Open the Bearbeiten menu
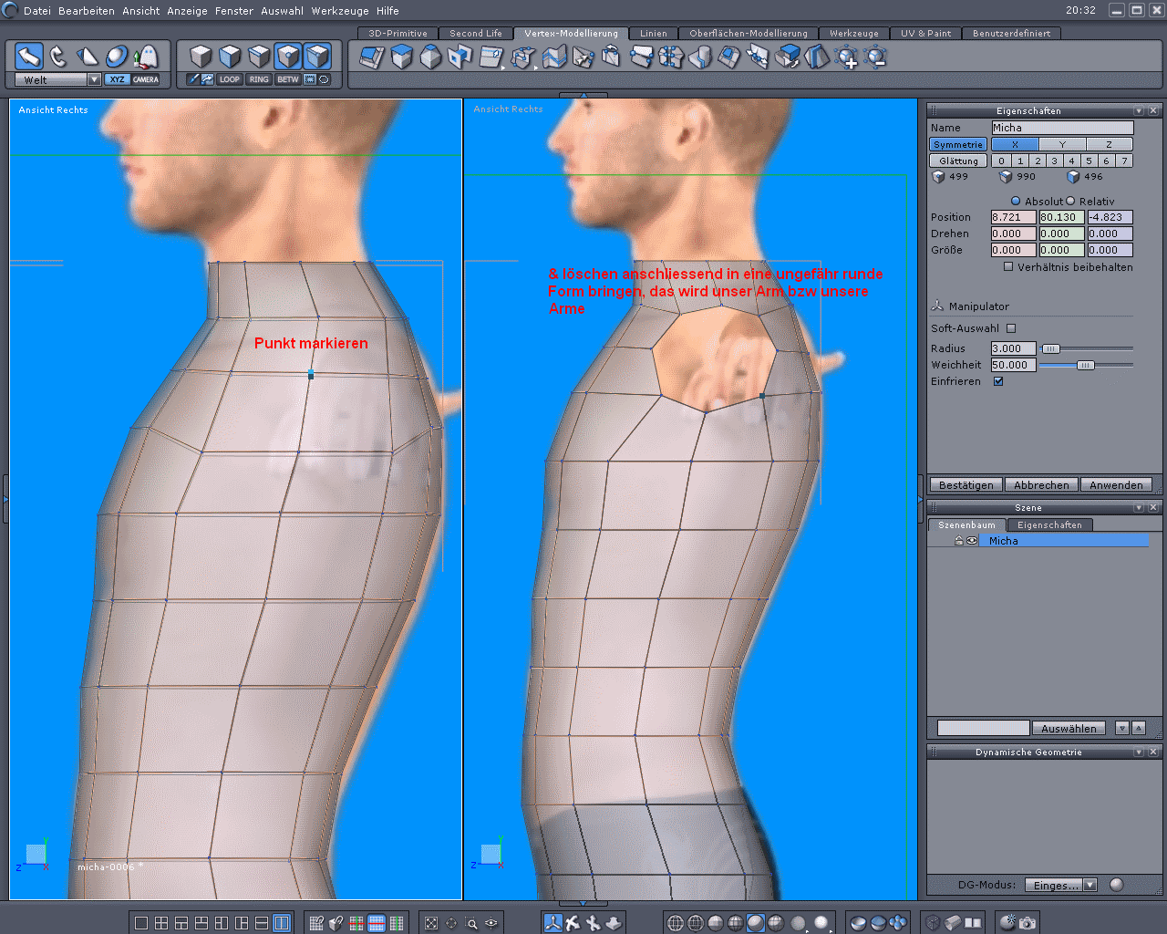This screenshot has width=1167, height=934. pos(87,11)
